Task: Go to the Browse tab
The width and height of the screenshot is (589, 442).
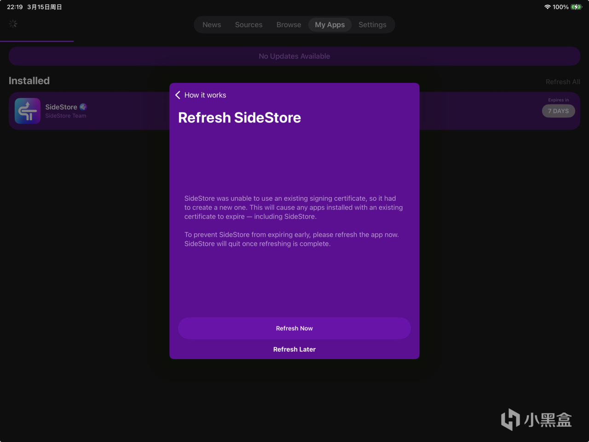Action: (289, 25)
